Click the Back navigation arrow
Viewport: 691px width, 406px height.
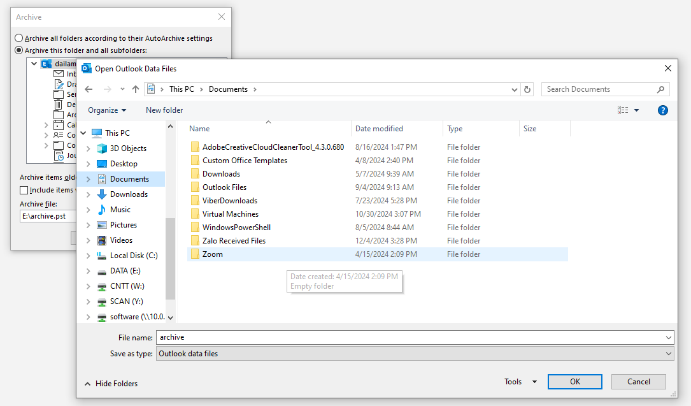coord(89,89)
